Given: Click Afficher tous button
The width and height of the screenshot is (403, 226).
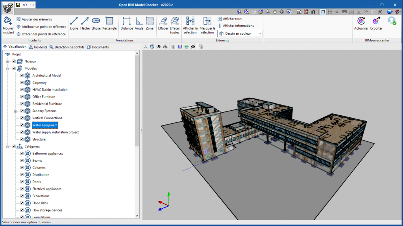Looking at the screenshot, I should pyautogui.click(x=229, y=19).
